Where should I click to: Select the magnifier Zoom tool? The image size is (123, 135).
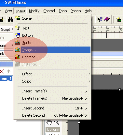[57, 122]
